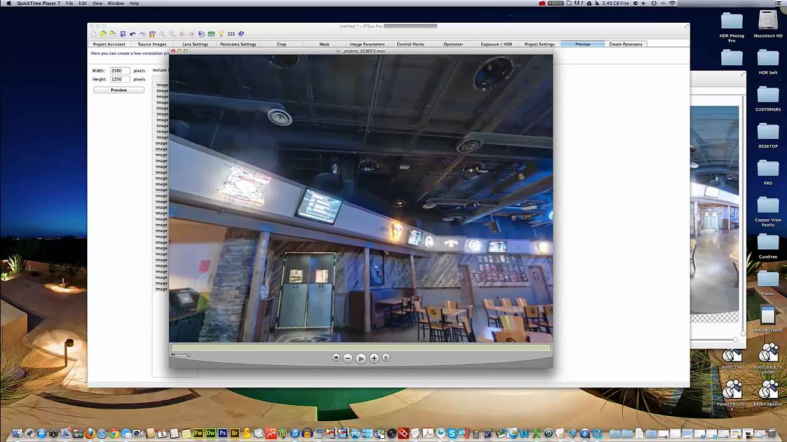
Task: Select the CUSTOMERS desktop folder
Action: pos(768,98)
